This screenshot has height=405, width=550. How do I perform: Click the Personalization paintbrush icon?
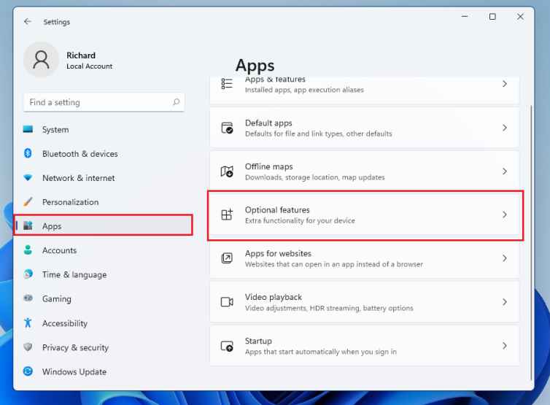coord(28,201)
